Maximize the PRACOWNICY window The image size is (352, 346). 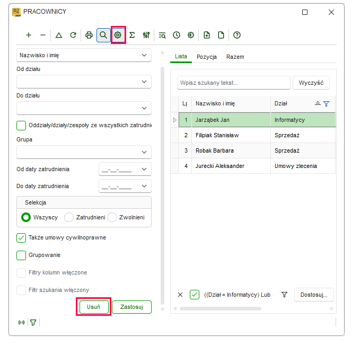point(305,12)
